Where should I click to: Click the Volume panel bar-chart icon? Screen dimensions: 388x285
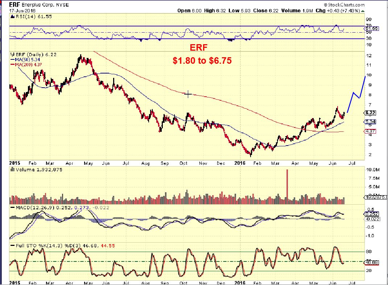pyautogui.click(x=12, y=169)
